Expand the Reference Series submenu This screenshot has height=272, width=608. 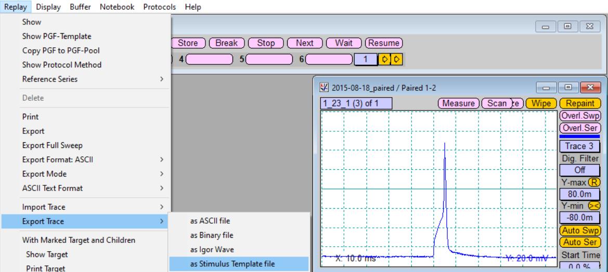[86, 79]
